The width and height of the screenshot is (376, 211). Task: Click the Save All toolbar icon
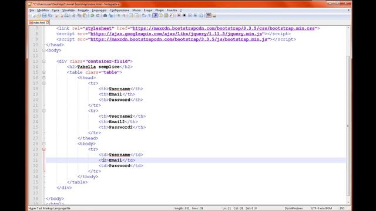[50, 16]
